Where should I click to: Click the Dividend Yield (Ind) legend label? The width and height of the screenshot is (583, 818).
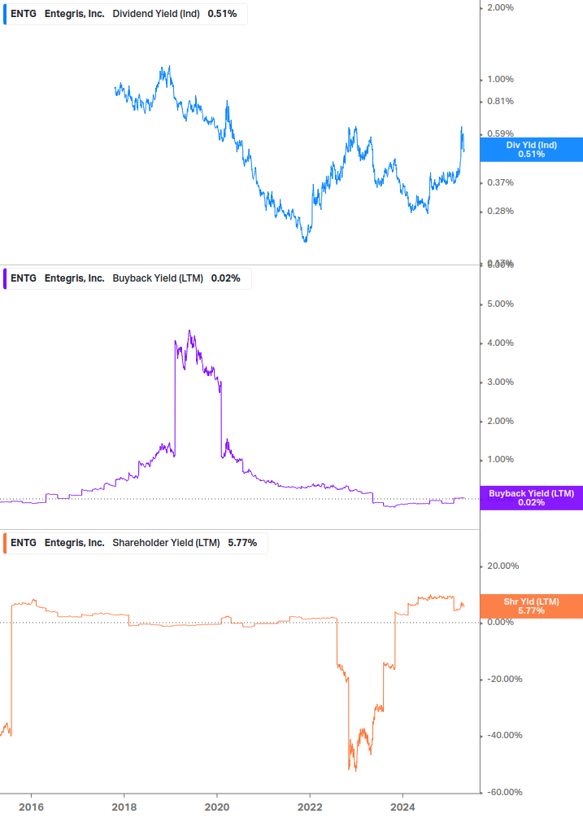[156, 14]
